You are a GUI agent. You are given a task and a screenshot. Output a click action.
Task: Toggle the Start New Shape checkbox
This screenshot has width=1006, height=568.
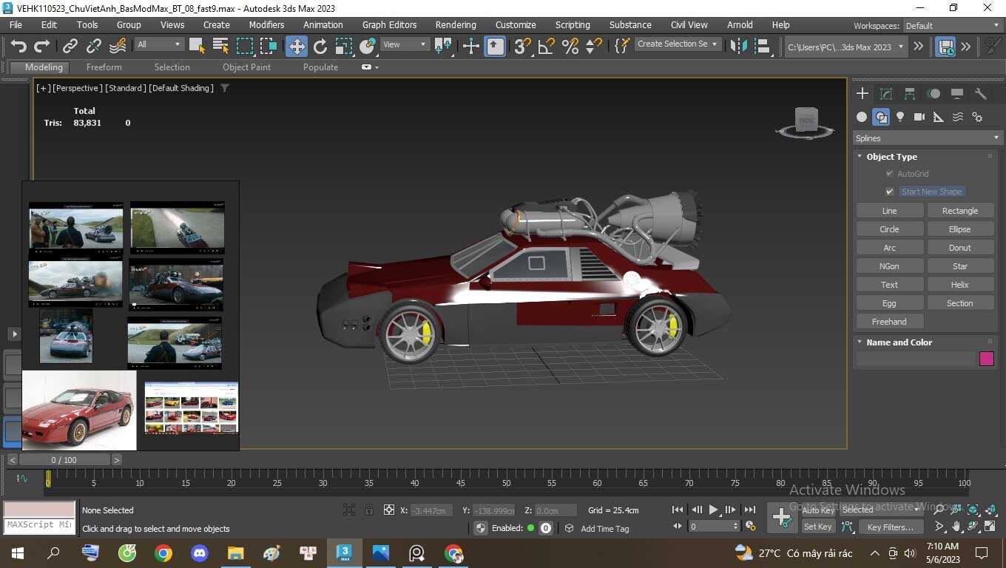point(890,191)
